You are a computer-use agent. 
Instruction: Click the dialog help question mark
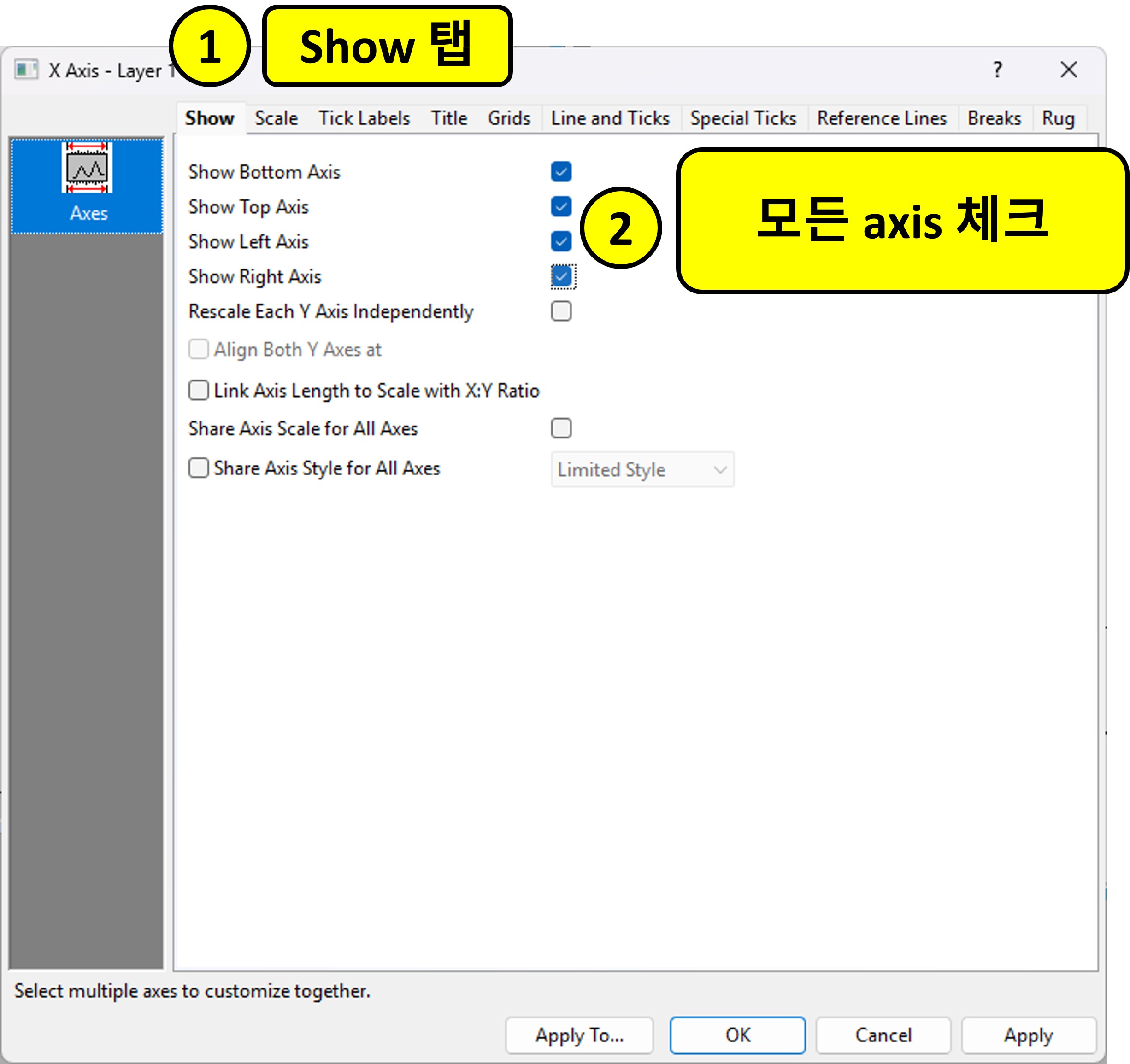tap(997, 70)
